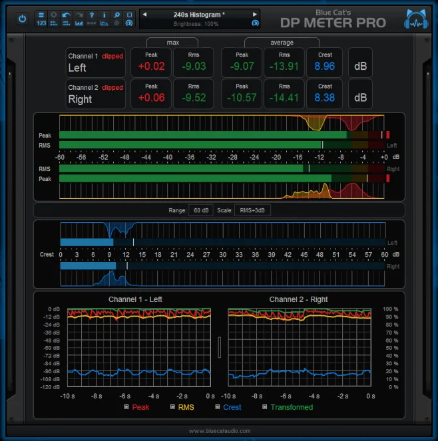
Task: Select the 'average' tab header
Action: (282, 43)
